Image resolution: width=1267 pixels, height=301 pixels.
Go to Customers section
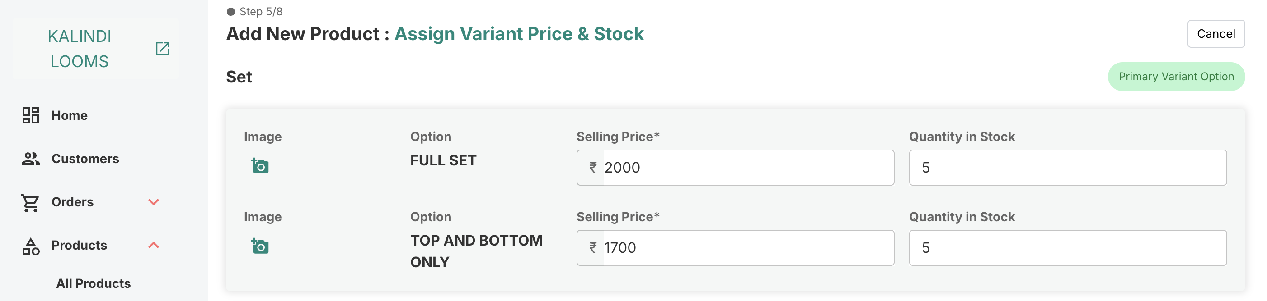coord(85,158)
